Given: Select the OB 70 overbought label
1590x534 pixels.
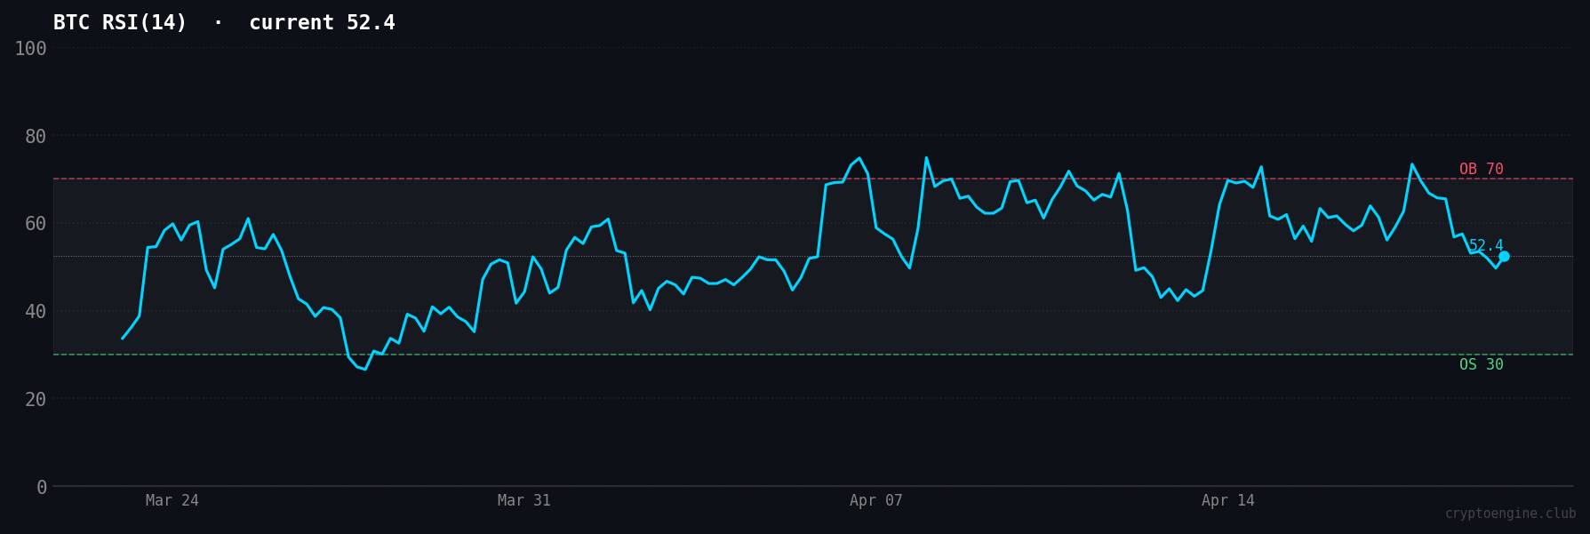Looking at the screenshot, I should [1481, 170].
